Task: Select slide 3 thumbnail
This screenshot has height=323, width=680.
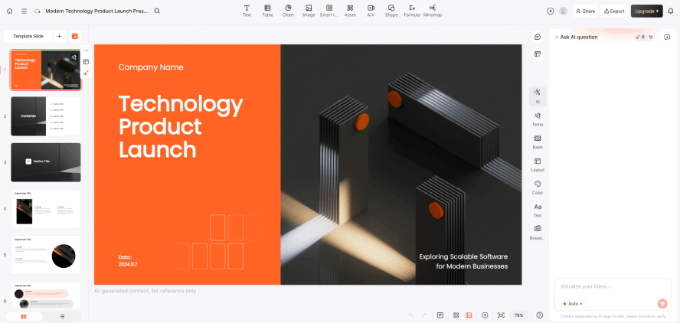Action: tap(45, 161)
